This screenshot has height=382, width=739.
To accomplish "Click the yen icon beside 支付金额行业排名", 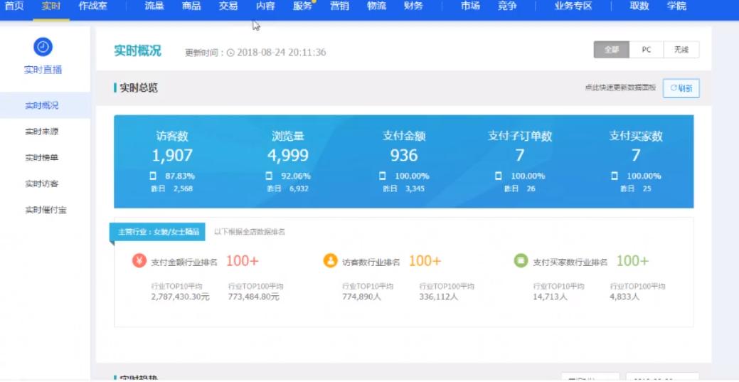I will (x=139, y=261).
